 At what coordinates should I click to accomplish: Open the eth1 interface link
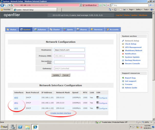point(16,103)
